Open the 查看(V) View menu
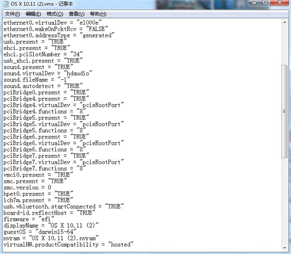 click(x=77, y=14)
